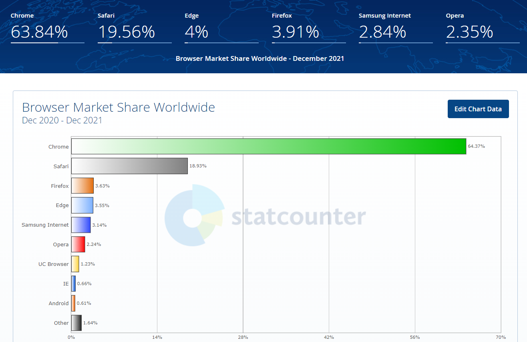Click the gray Safari bar in chart
Viewport: 527px width, 342px height.
click(129, 166)
